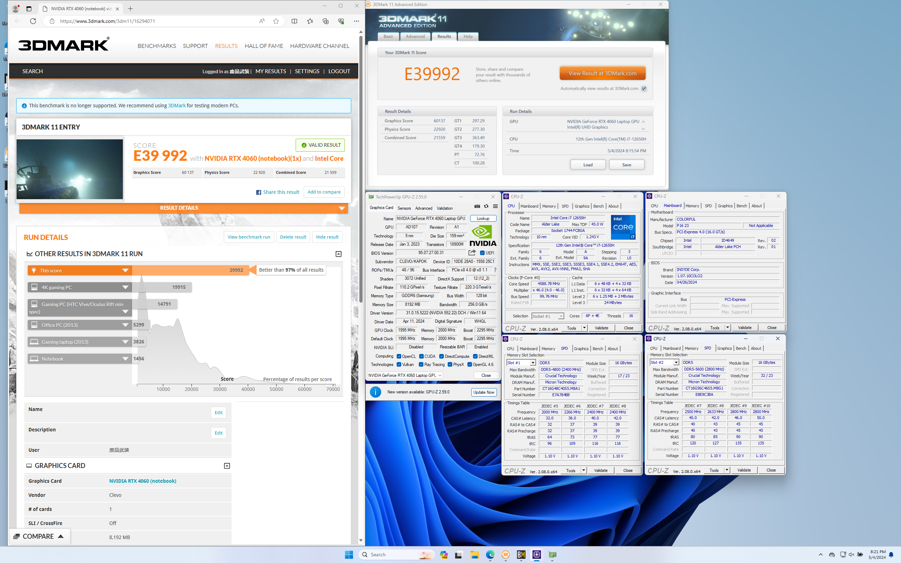Switch to the Sensors tab in GPU-Z

[x=404, y=208]
